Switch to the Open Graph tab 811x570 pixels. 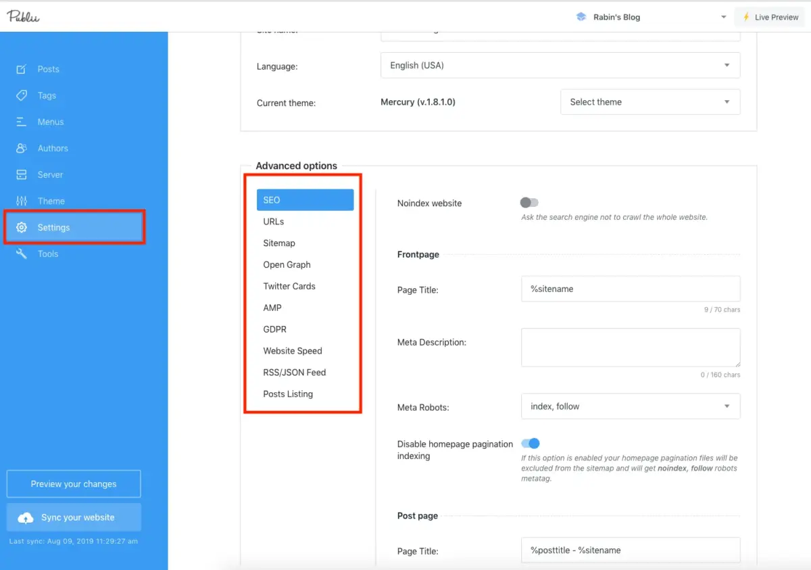287,264
